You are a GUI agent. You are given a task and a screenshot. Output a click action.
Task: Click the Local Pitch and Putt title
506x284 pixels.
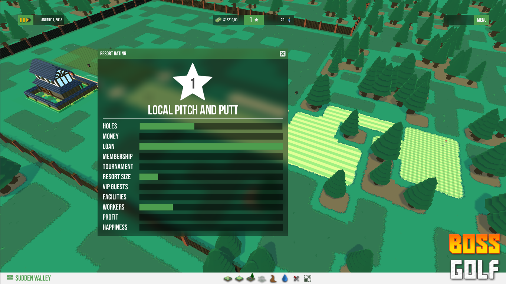[x=193, y=110]
